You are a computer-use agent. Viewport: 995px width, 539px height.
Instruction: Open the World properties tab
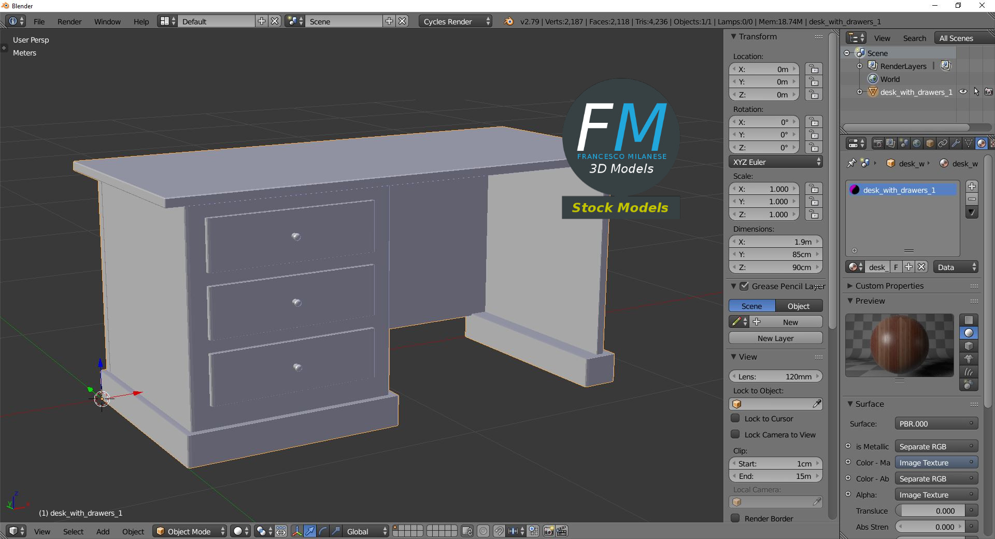pos(917,144)
